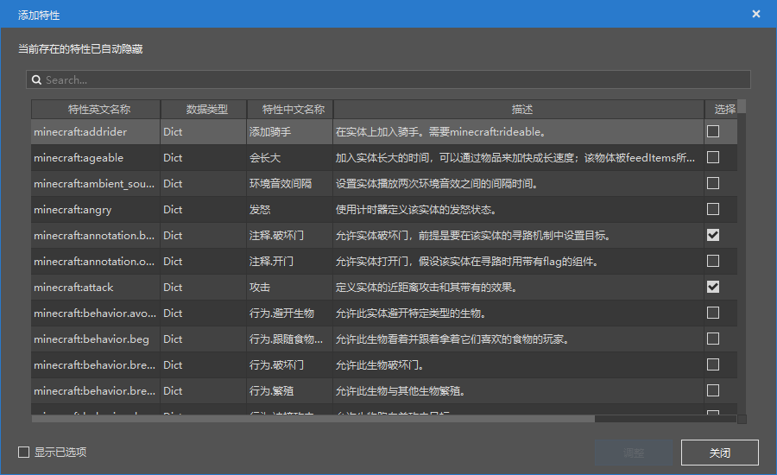Screen dimensions: 777x475
Task: Enable the 显示已选项 checkbox
Action: click(24, 452)
